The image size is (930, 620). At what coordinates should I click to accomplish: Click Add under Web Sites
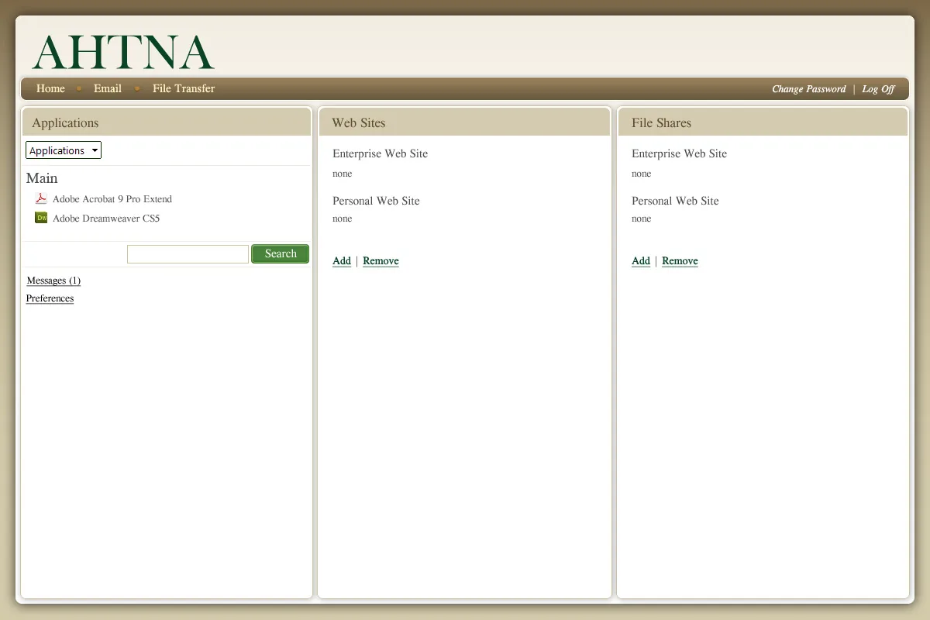click(342, 261)
